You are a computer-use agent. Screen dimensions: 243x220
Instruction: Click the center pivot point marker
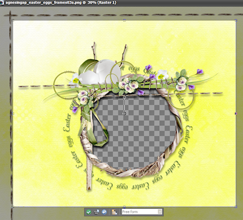coord(125,114)
